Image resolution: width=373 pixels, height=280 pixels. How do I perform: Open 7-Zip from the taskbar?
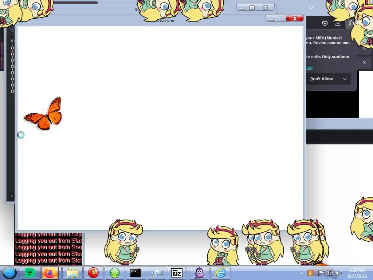coord(177,273)
